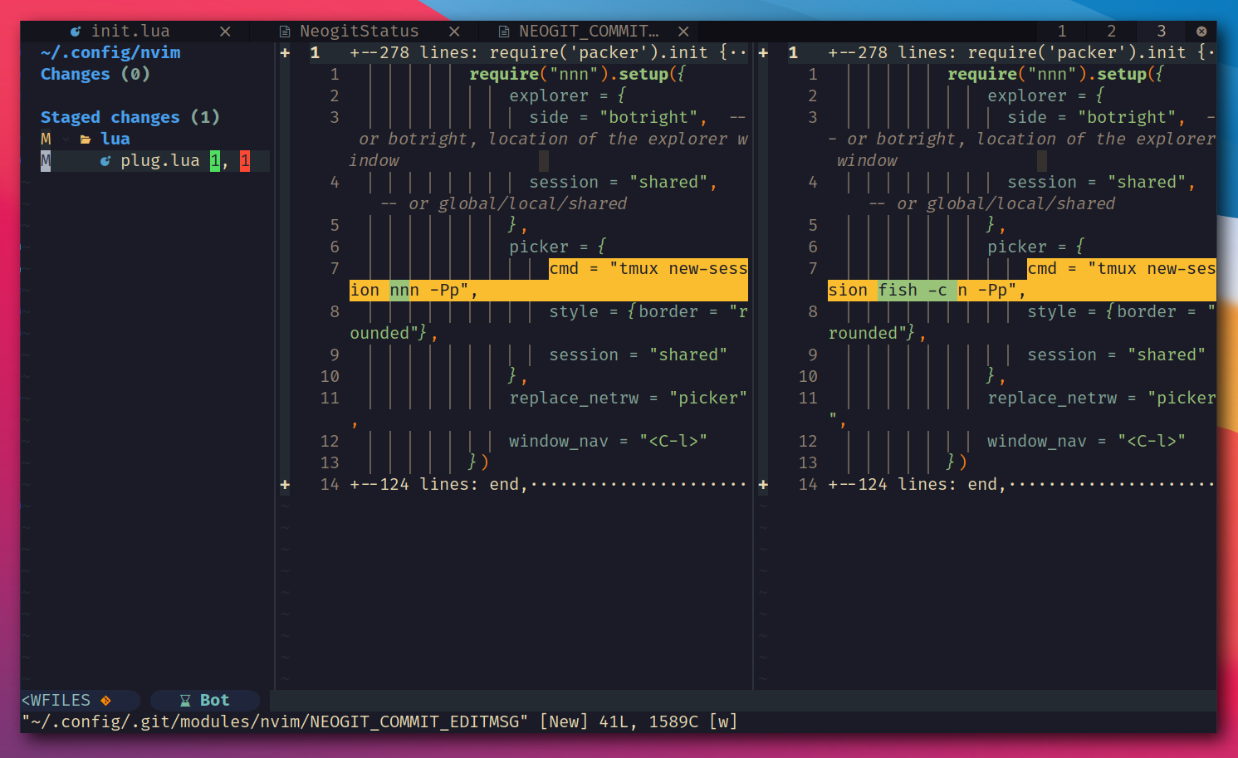1238x758 pixels.
Task: Click 'style = {border' on line 8 of right diff
Action: (1102, 312)
